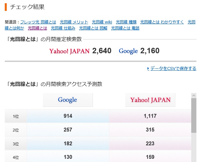Screen dimensions: 197x162
Task: Select the Yahoo rank 1 value 1,117
Action: click(150, 116)
